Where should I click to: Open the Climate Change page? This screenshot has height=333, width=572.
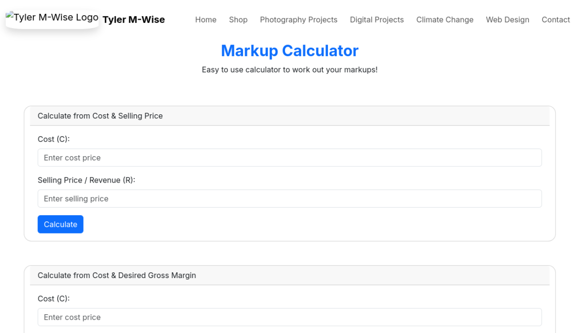pyautogui.click(x=445, y=20)
